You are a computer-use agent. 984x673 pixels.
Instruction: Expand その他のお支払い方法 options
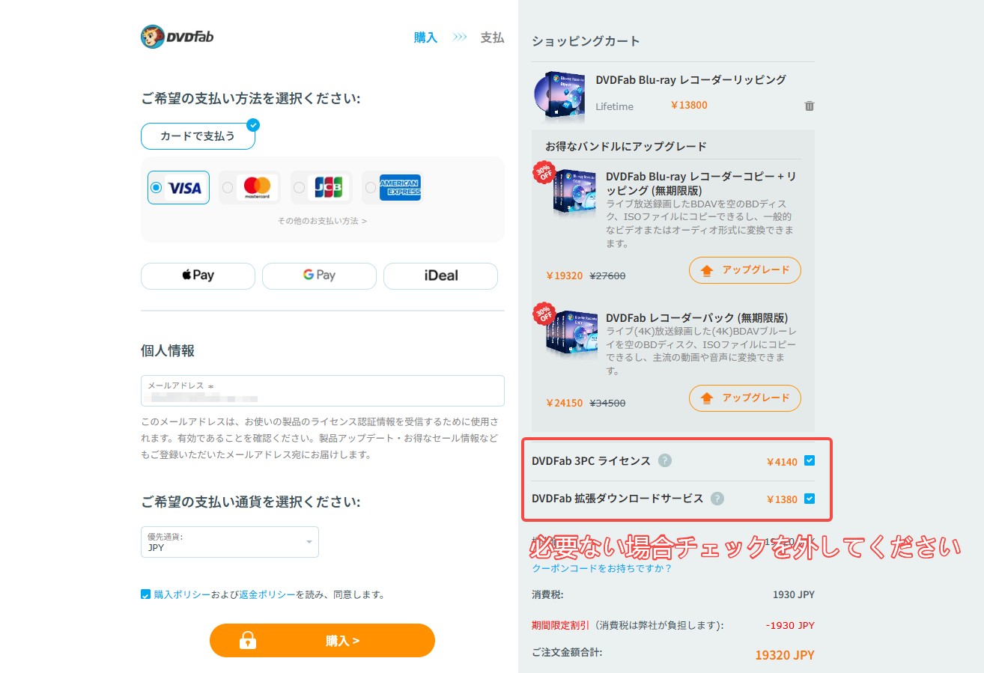tap(322, 221)
